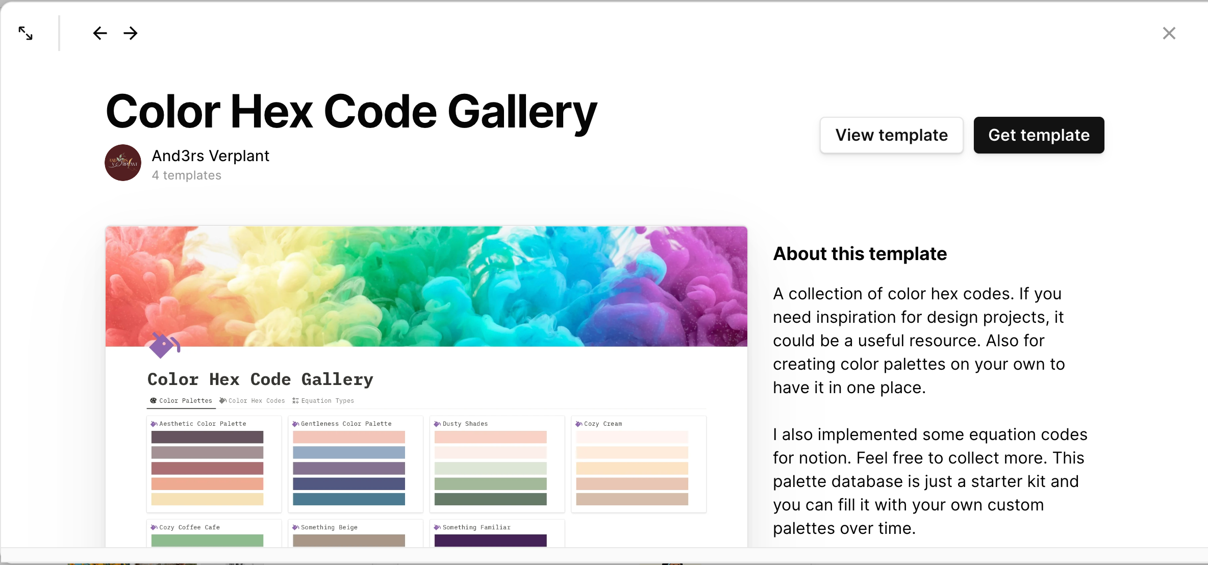This screenshot has width=1208, height=565.
Task: Click the resize/expand diagonal arrow icon
Action: [26, 33]
